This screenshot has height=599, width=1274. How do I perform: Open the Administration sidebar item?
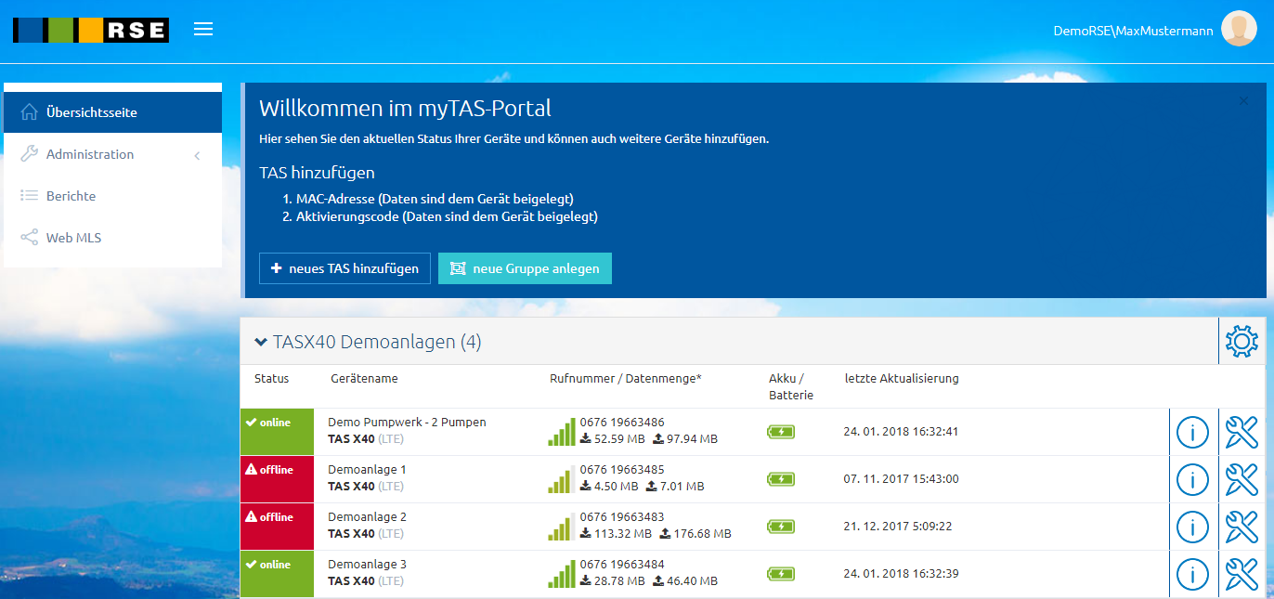(x=112, y=154)
